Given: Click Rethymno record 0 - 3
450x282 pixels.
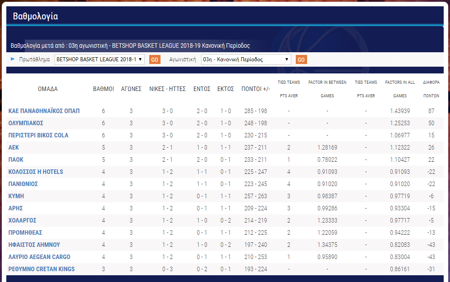Looking at the screenshot, I should (167, 269).
